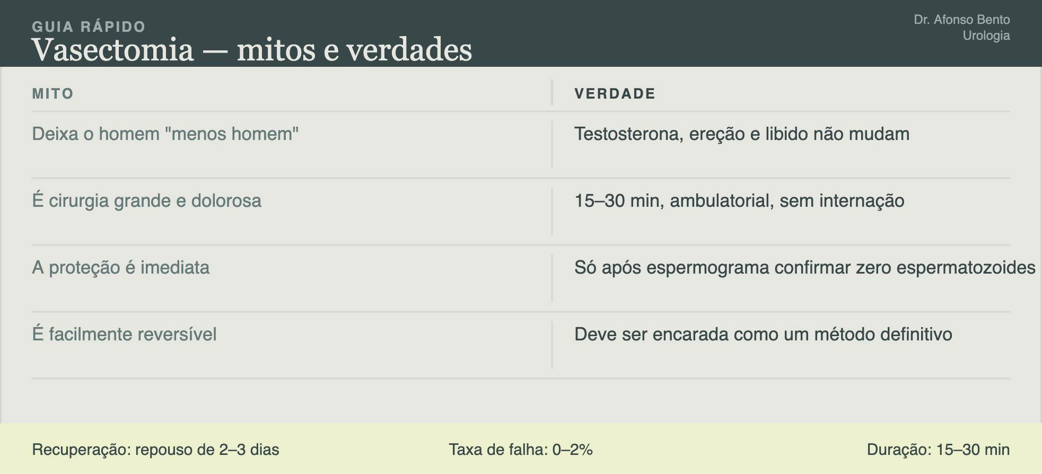1042x474 pixels.
Task: Click "Testosterona, ereção e libido não mudam"
Action: (x=742, y=134)
